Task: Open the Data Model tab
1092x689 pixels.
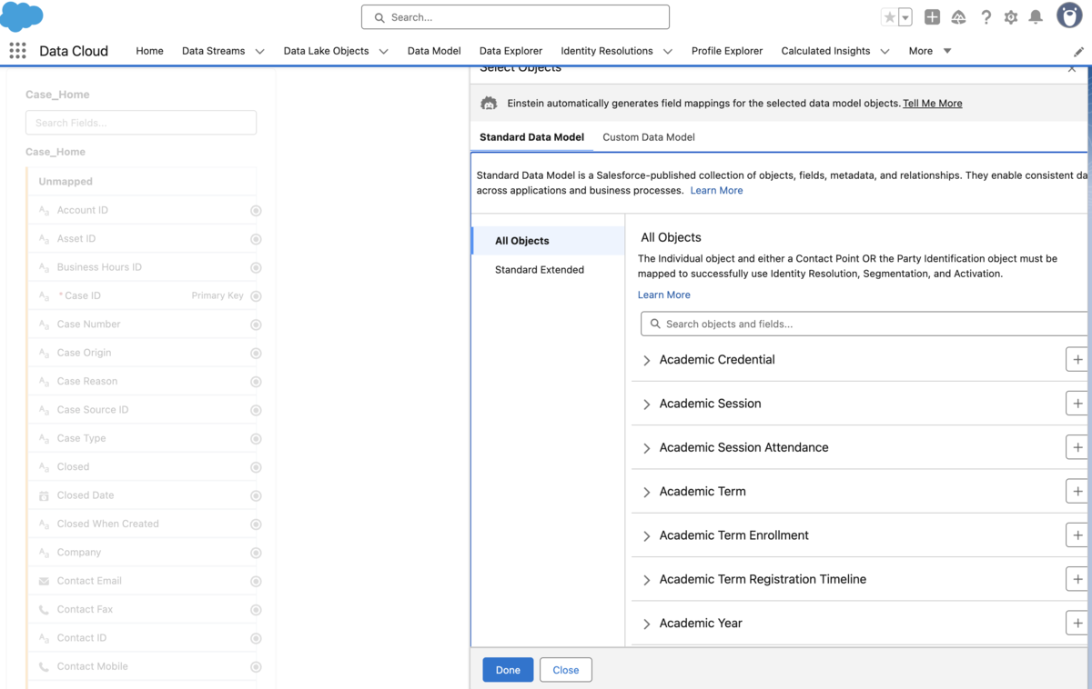Action: click(x=434, y=51)
